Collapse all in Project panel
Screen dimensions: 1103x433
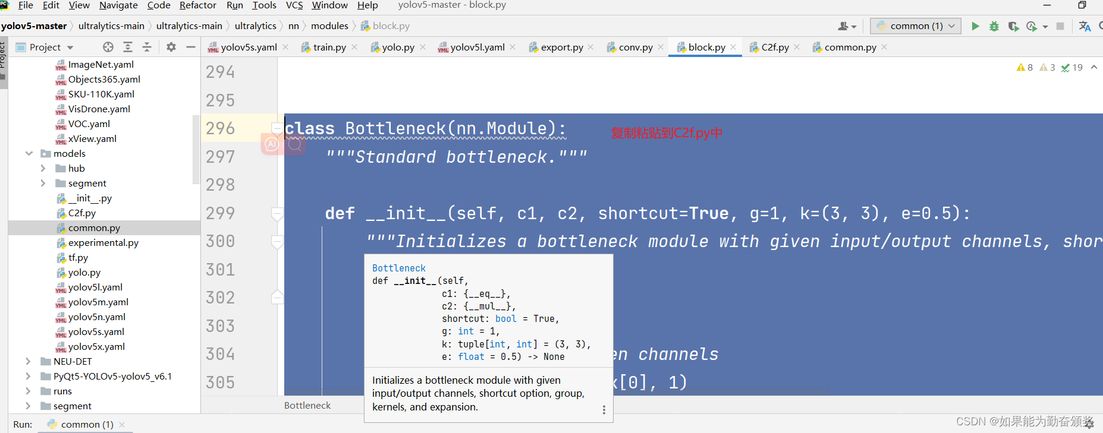(x=147, y=47)
